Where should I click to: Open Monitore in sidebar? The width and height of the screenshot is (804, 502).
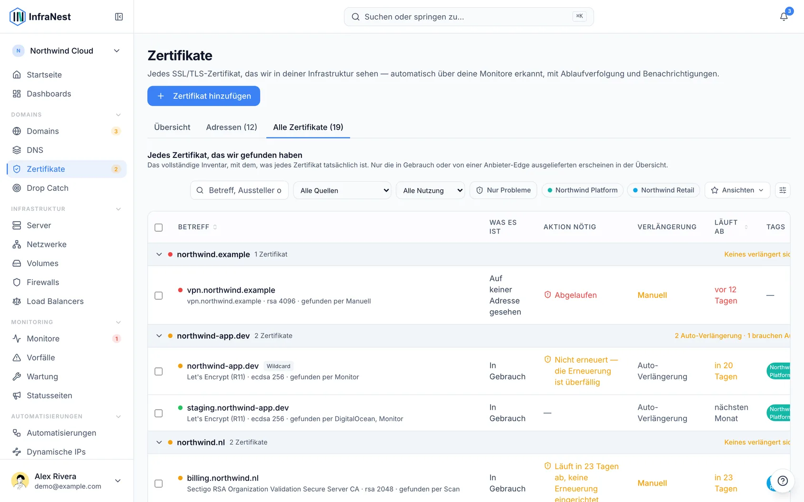click(x=67, y=338)
